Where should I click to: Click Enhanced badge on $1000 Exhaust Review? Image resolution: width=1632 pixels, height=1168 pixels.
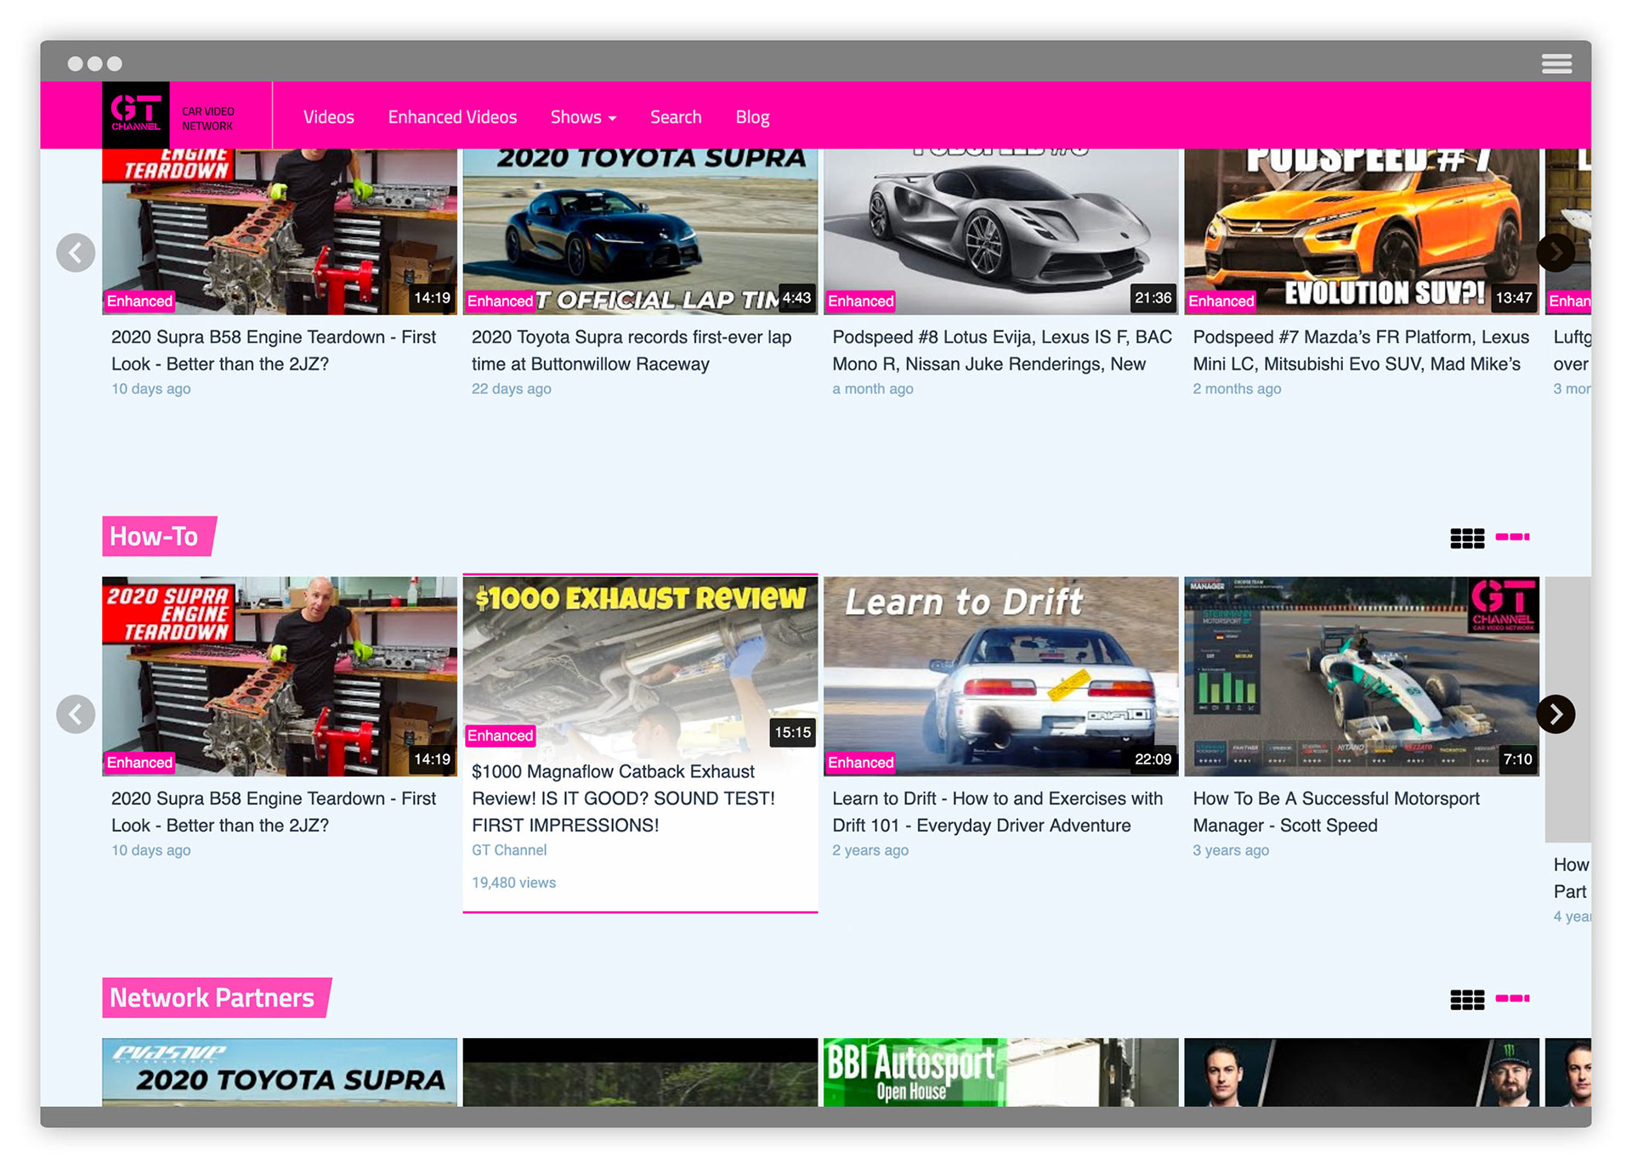[x=500, y=736]
